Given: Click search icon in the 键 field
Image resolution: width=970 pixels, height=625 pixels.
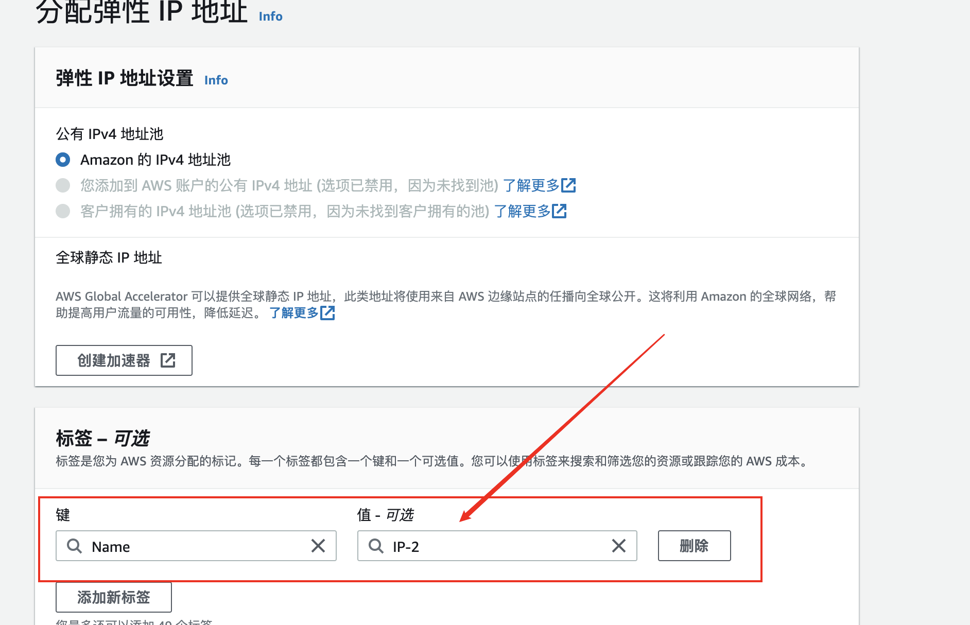Looking at the screenshot, I should pyautogui.click(x=75, y=546).
